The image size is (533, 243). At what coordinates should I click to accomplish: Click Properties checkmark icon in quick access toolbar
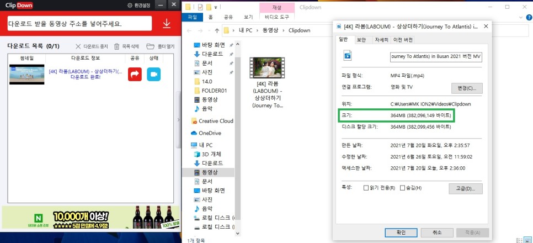pyautogui.click(x=200, y=6)
